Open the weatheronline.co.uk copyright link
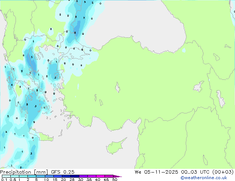235x181 pixels. coord(203,178)
